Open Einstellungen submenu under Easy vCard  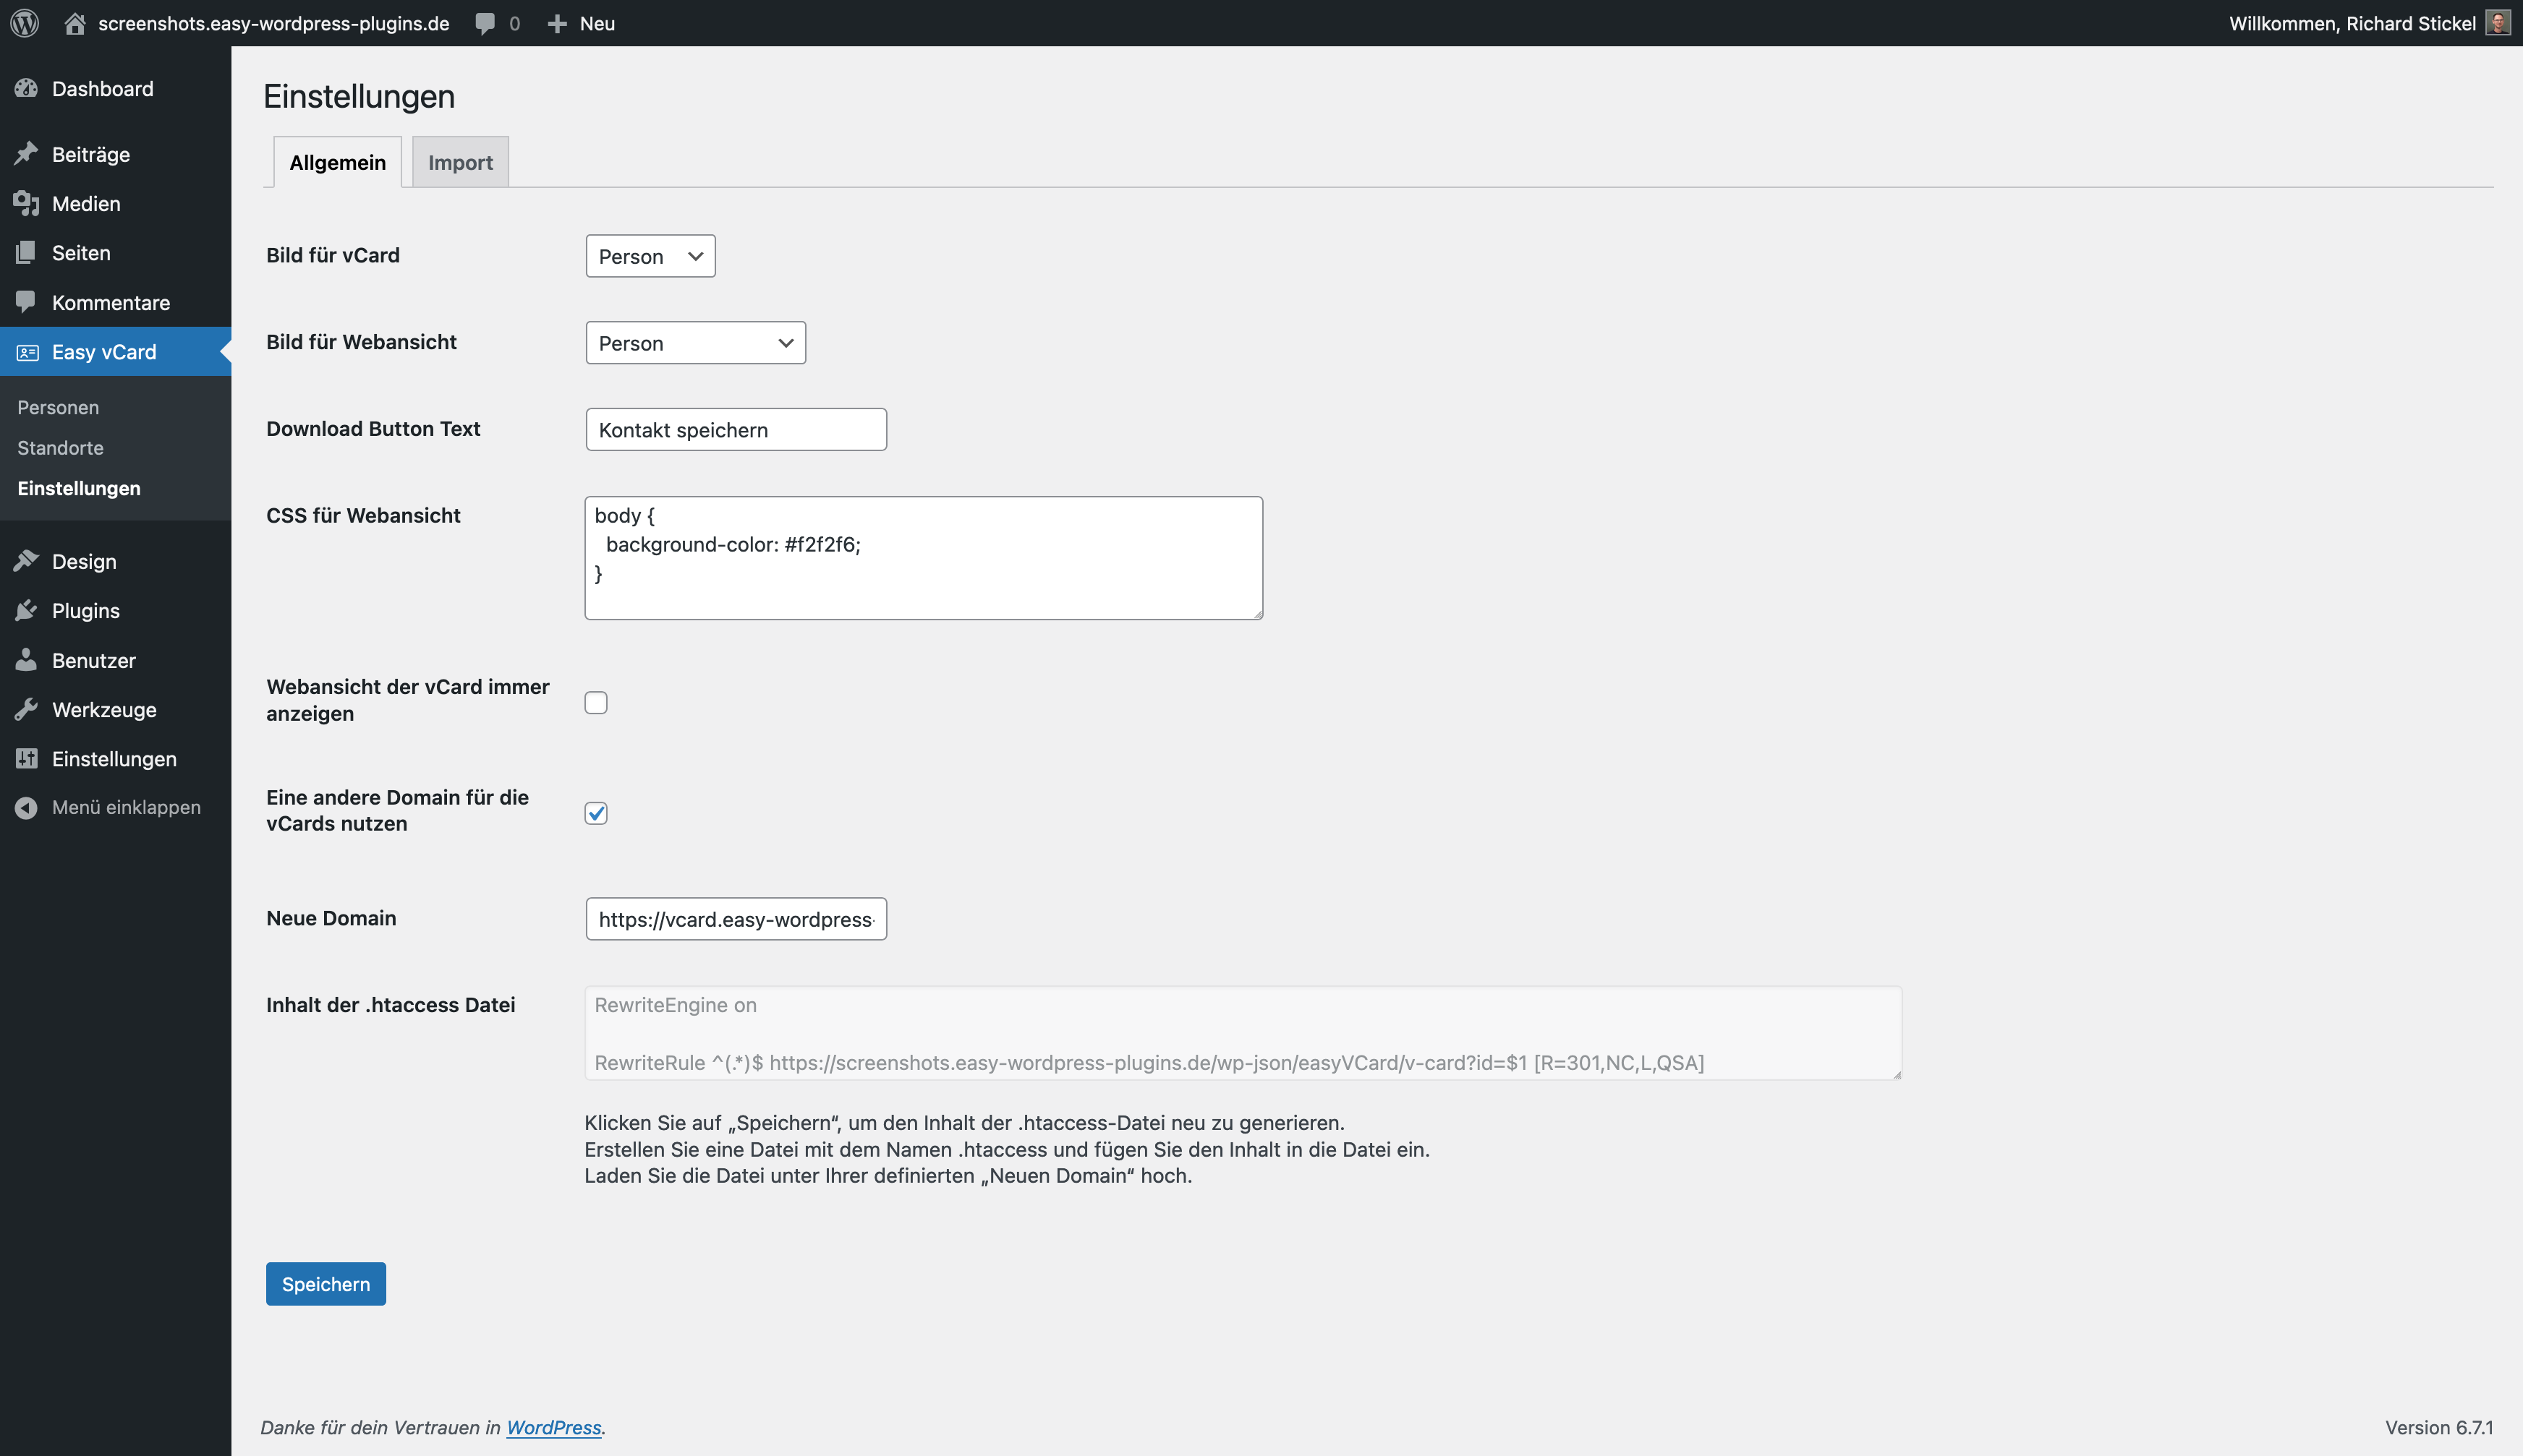[79, 488]
